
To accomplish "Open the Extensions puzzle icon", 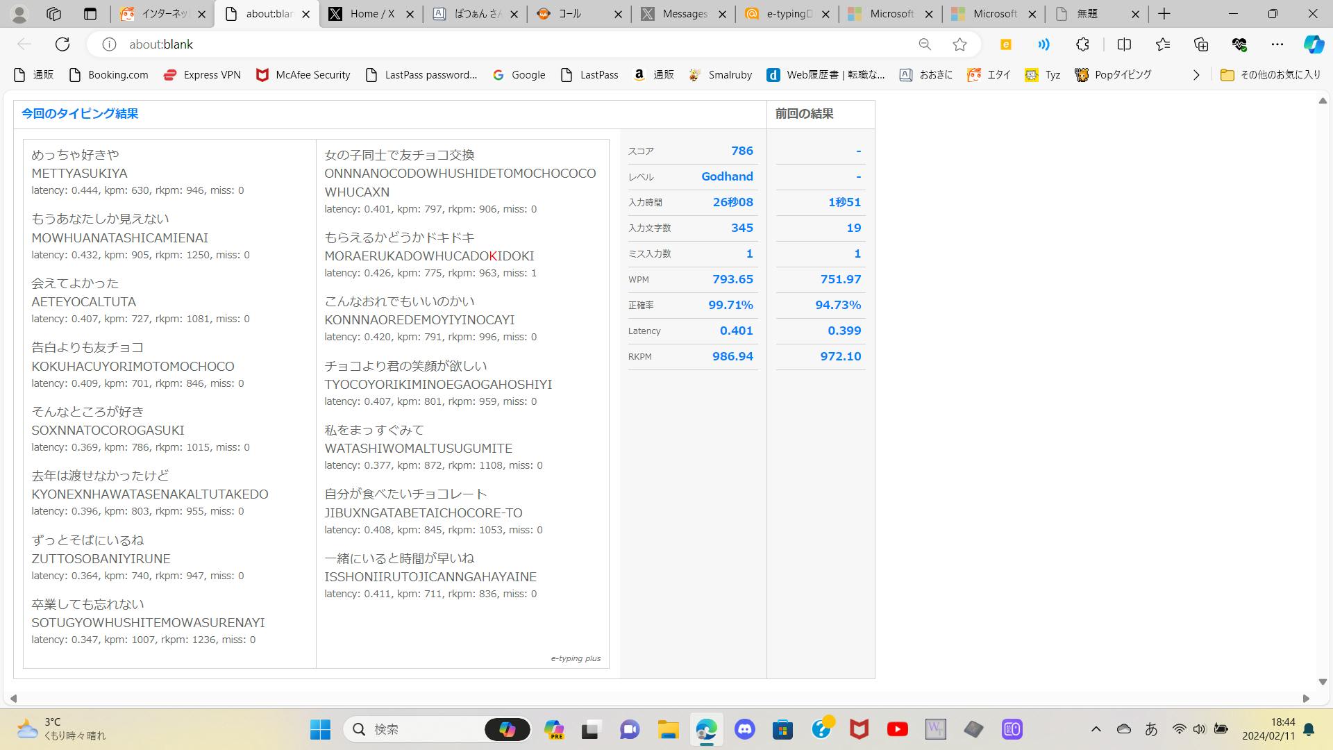I will pyautogui.click(x=1082, y=44).
